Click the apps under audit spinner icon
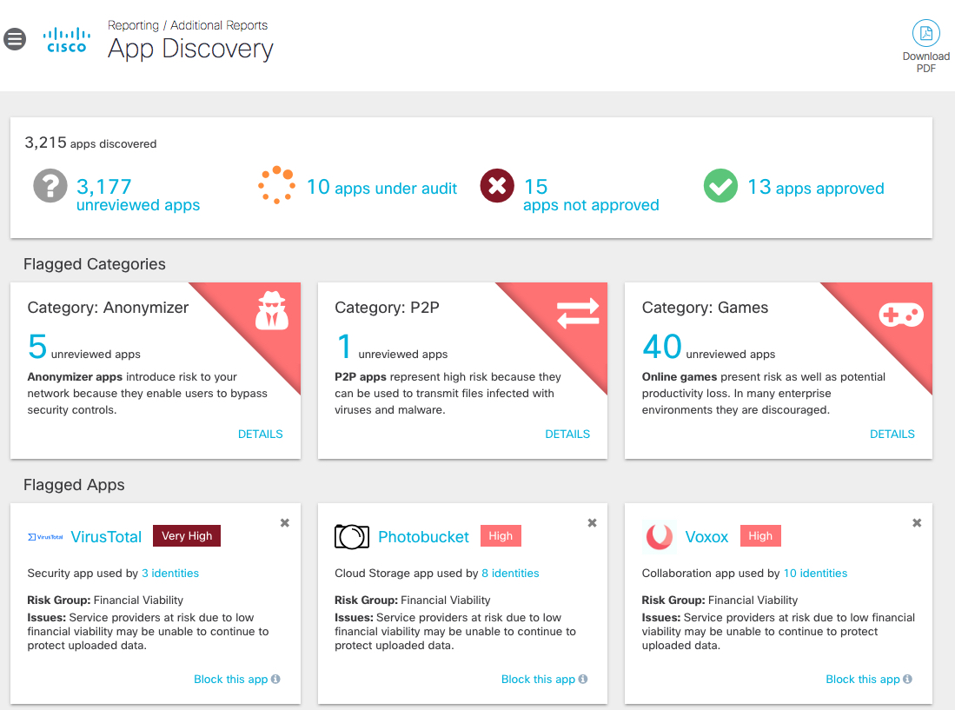The image size is (955, 710). [277, 184]
